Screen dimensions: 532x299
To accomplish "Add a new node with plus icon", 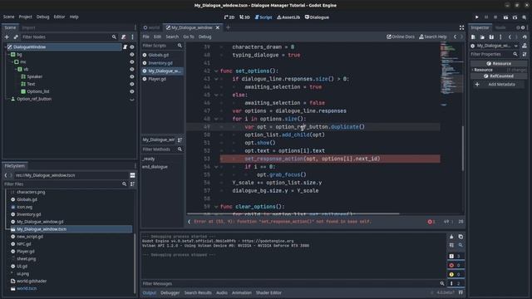I will click(7, 37).
